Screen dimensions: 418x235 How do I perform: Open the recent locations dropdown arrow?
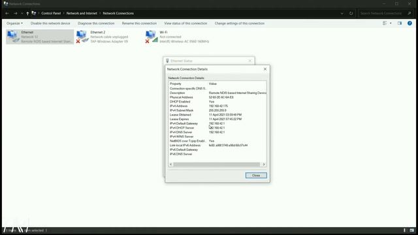(x=22, y=13)
